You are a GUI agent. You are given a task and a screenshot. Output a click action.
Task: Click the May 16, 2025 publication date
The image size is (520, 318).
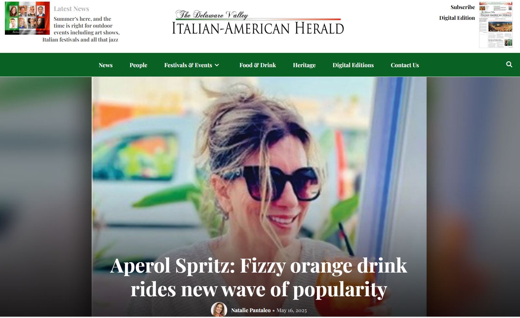point(292,311)
